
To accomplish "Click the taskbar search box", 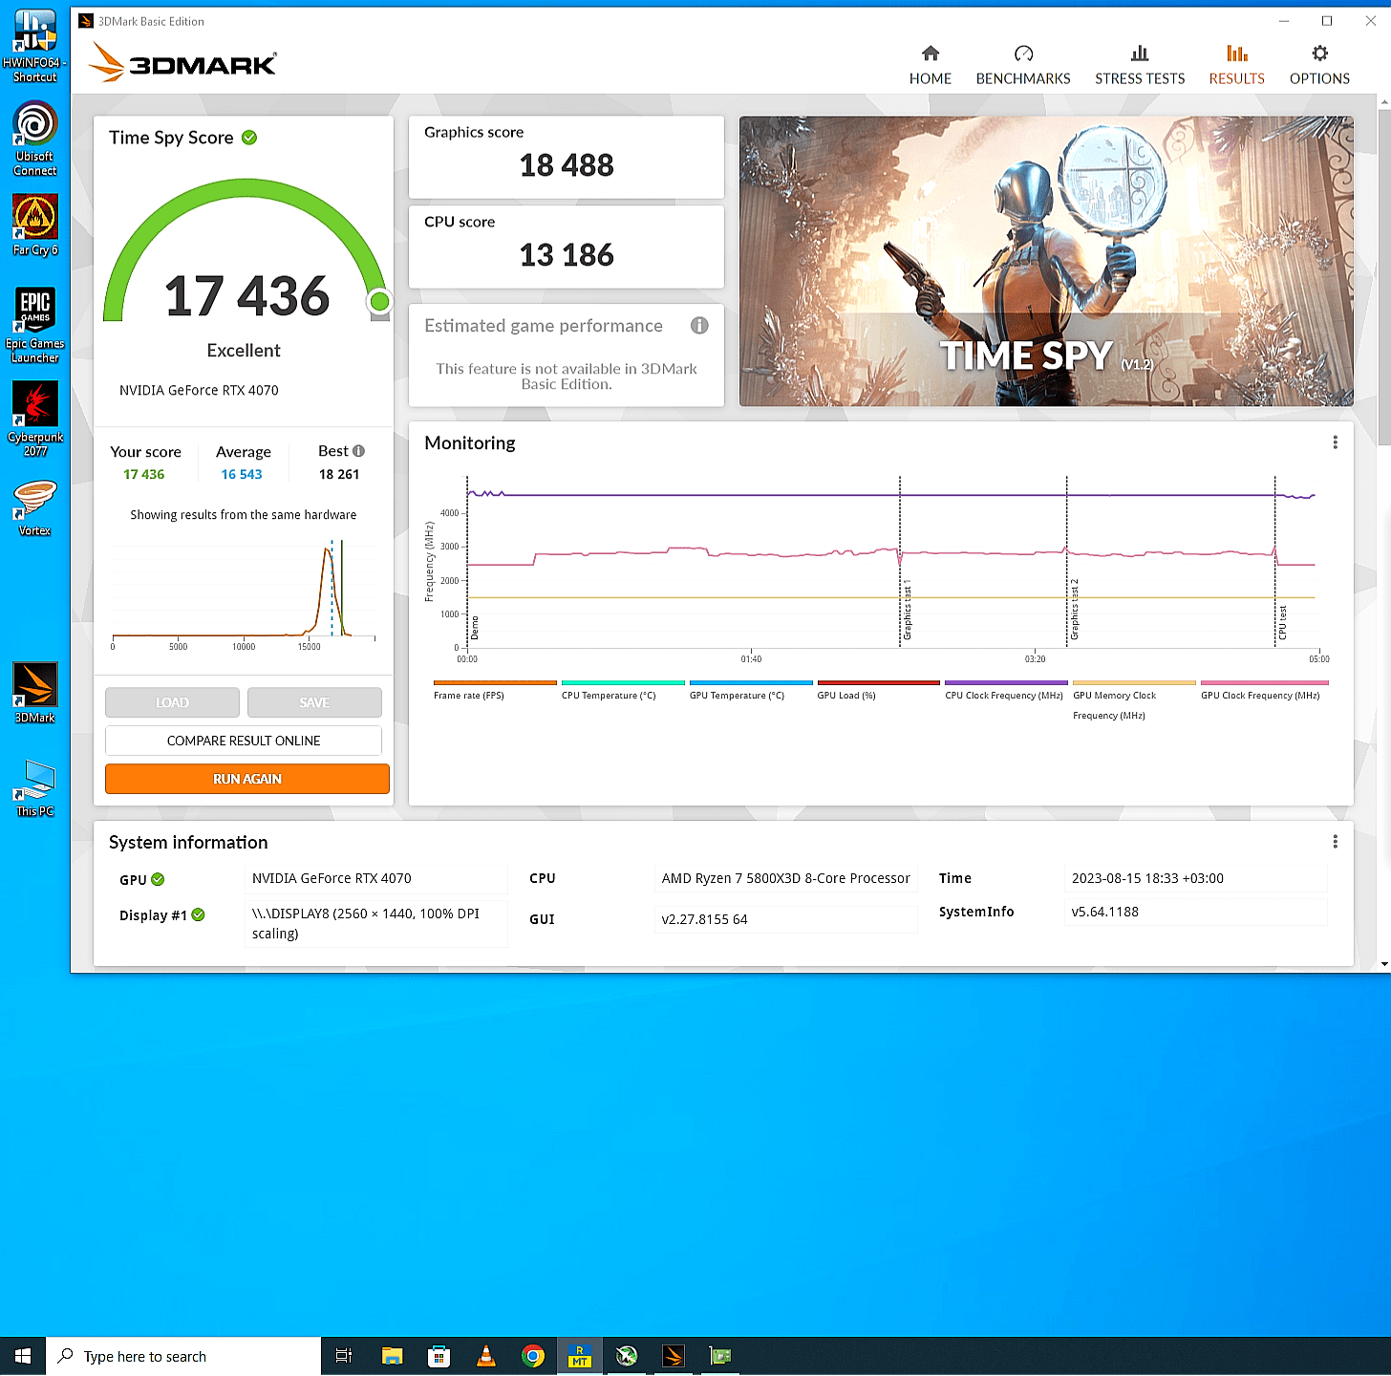I will click(x=183, y=1356).
